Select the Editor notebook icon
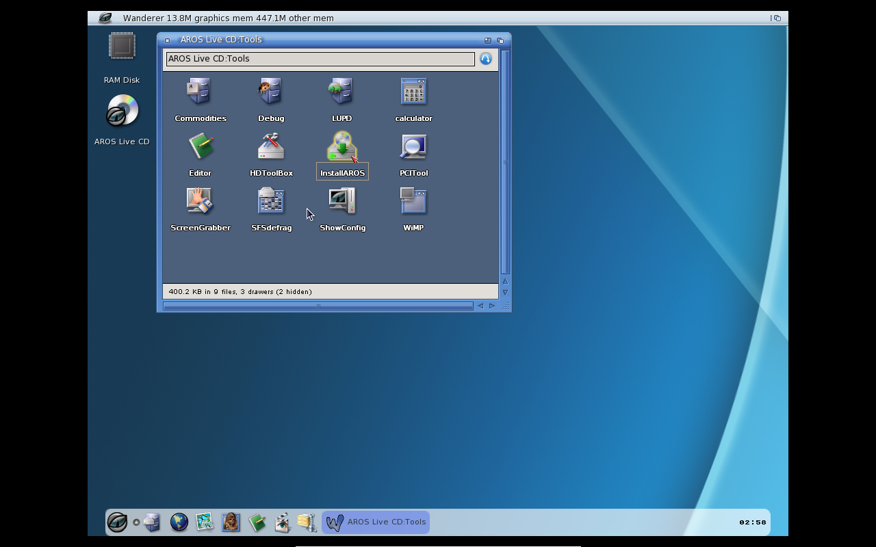Image resolution: width=876 pixels, height=547 pixels. pyautogui.click(x=201, y=146)
